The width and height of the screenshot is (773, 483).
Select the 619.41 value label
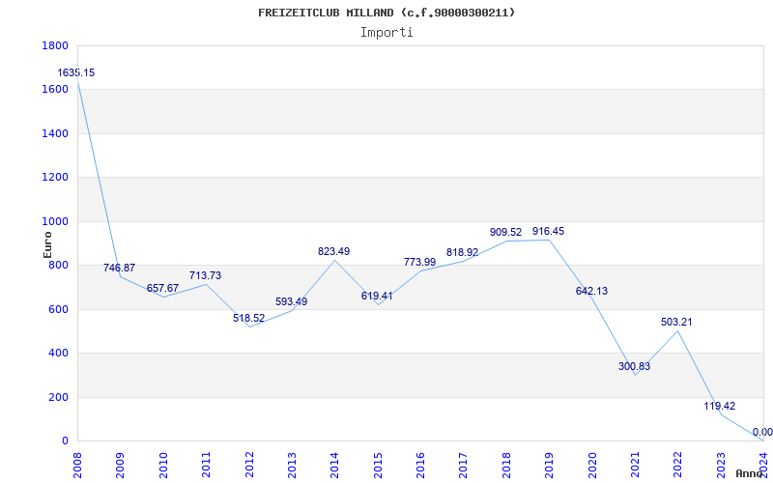[x=377, y=297]
